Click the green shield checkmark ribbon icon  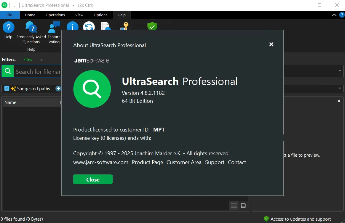(x=152, y=26)
